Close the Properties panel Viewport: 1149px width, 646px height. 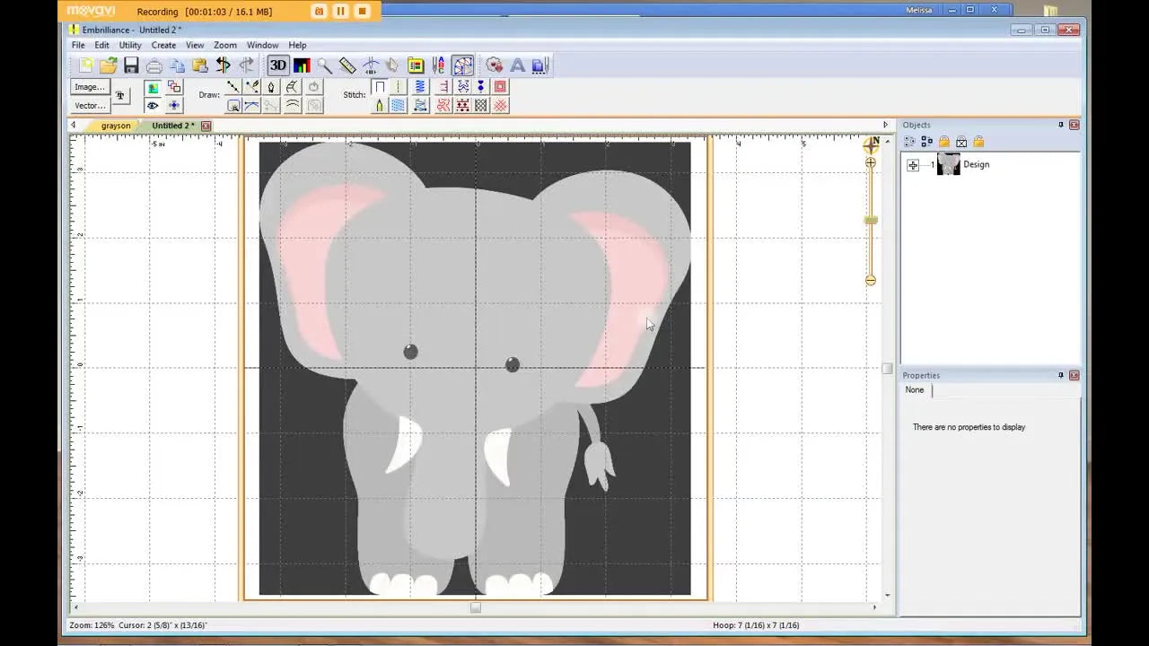tap(1074, 375)
